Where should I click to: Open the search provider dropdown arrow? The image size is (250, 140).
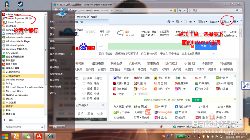(241, 10)
